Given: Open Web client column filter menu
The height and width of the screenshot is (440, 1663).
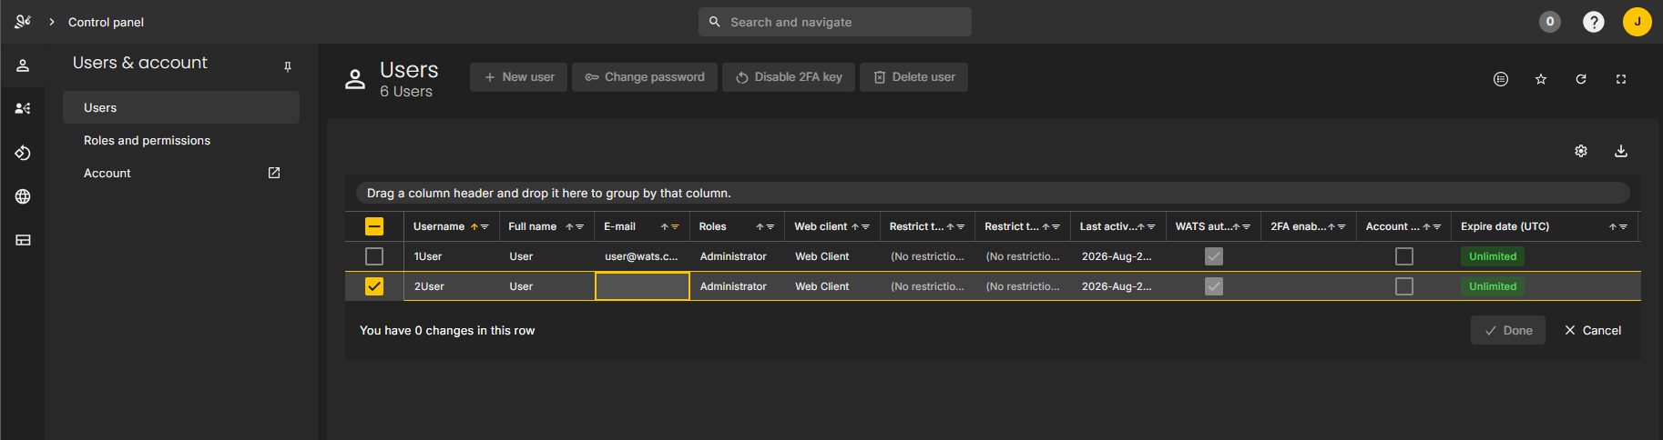Looking at the screenshot, I should (x=865, y=226).
